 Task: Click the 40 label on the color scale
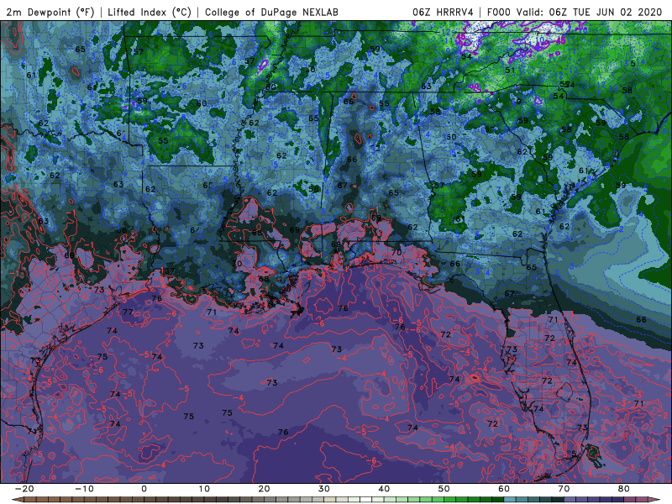[384, 489]
